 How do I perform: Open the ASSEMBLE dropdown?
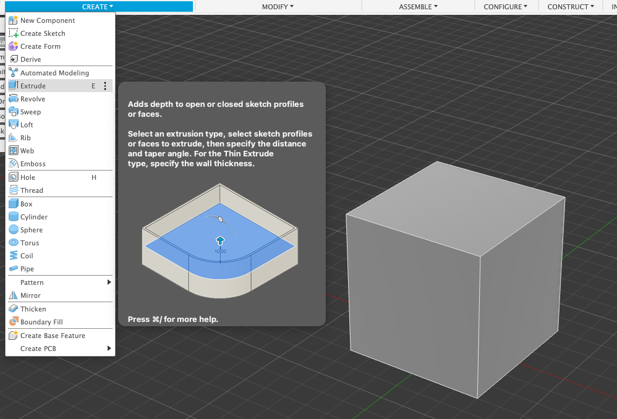click(x=418, y=7)
